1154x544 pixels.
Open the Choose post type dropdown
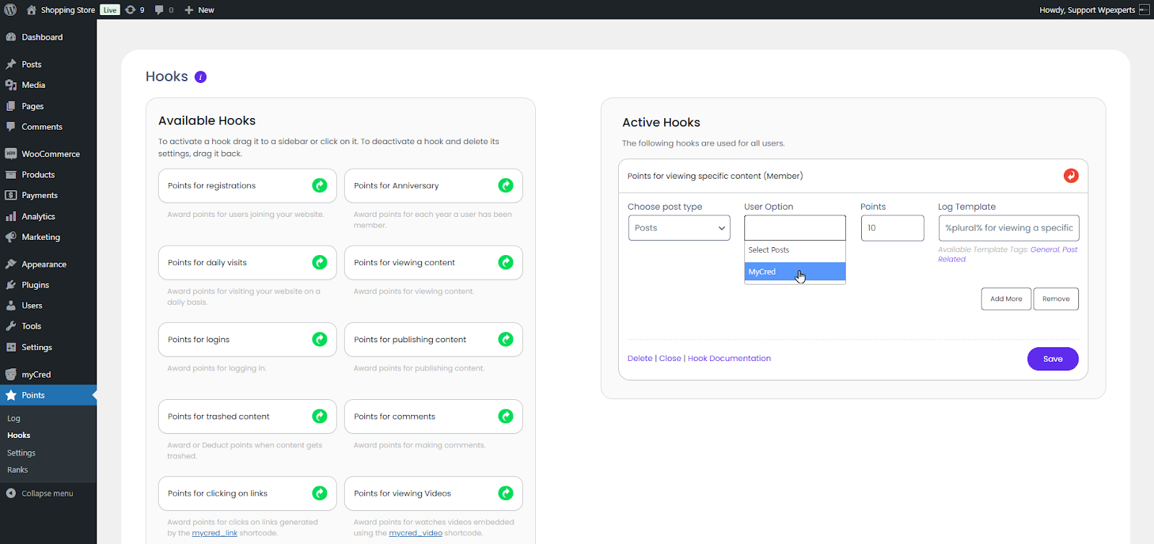[x=679, y=228]
